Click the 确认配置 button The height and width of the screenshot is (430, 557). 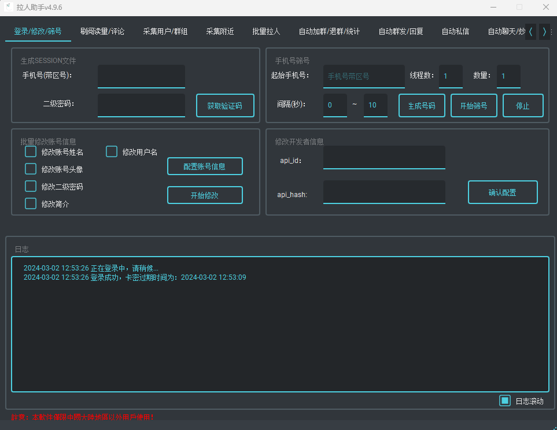pos(503,192)
